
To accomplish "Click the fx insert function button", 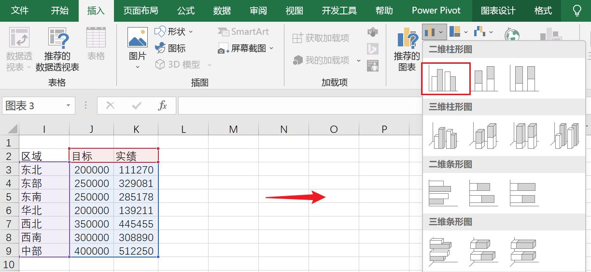I will [163, 105].
